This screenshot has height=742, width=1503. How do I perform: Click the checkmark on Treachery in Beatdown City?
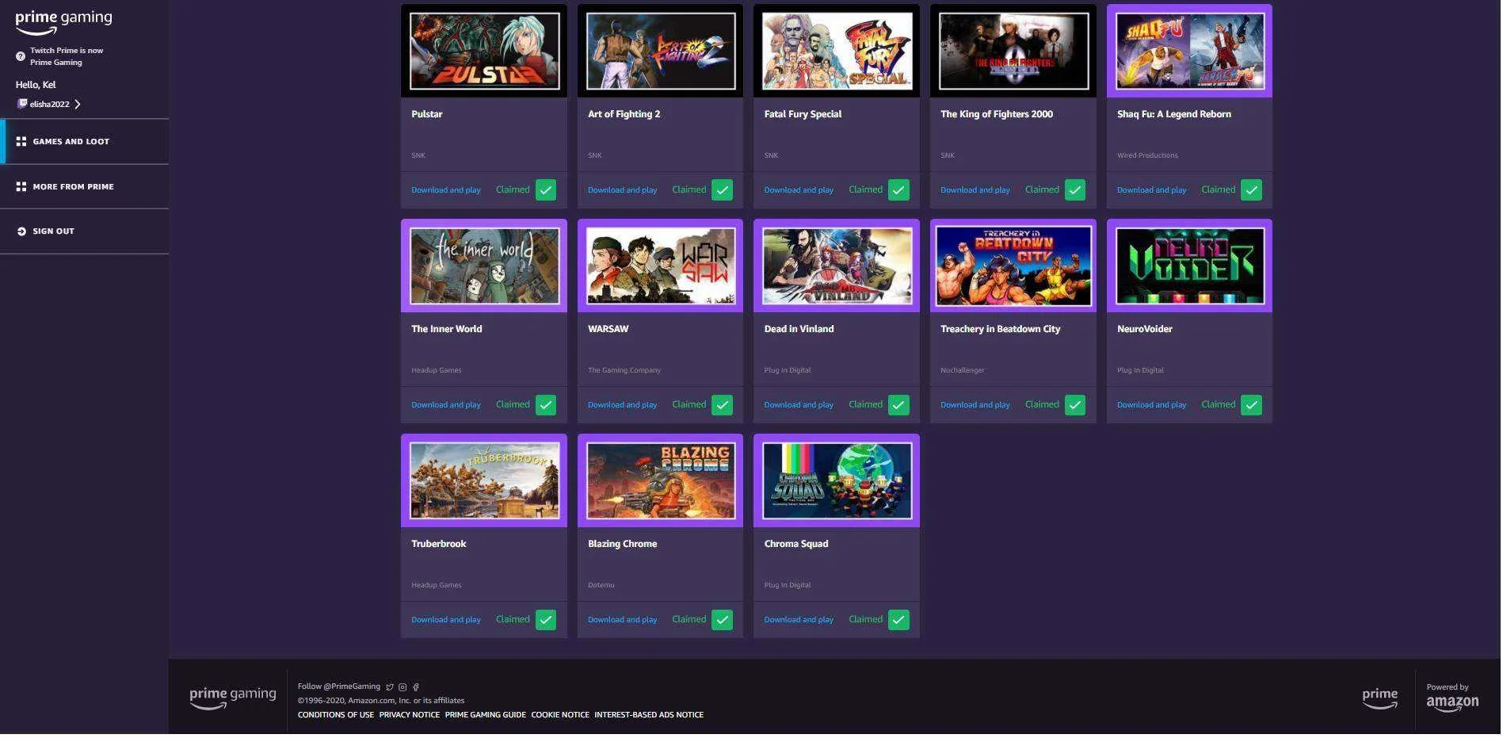pyautogui.click(x=1075, y=405)
